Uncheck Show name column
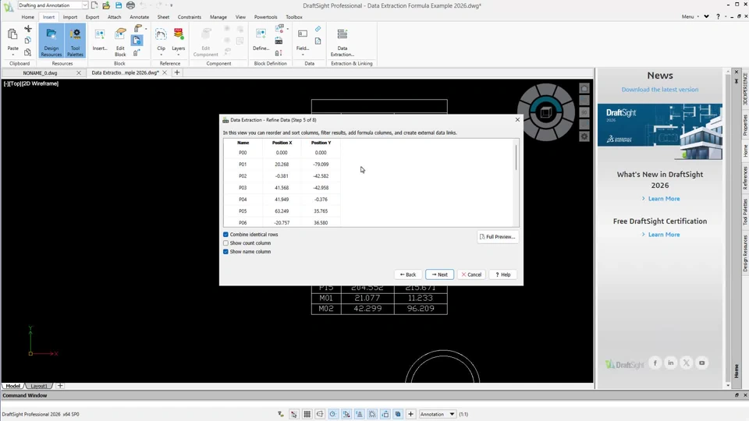Viewport: 749px width, 421px height. (226, 252)
